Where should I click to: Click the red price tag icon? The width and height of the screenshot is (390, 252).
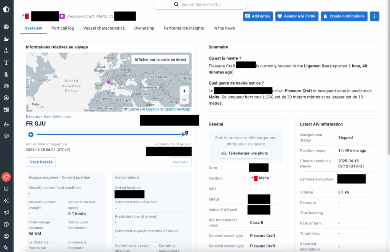[x=6, y=177]
